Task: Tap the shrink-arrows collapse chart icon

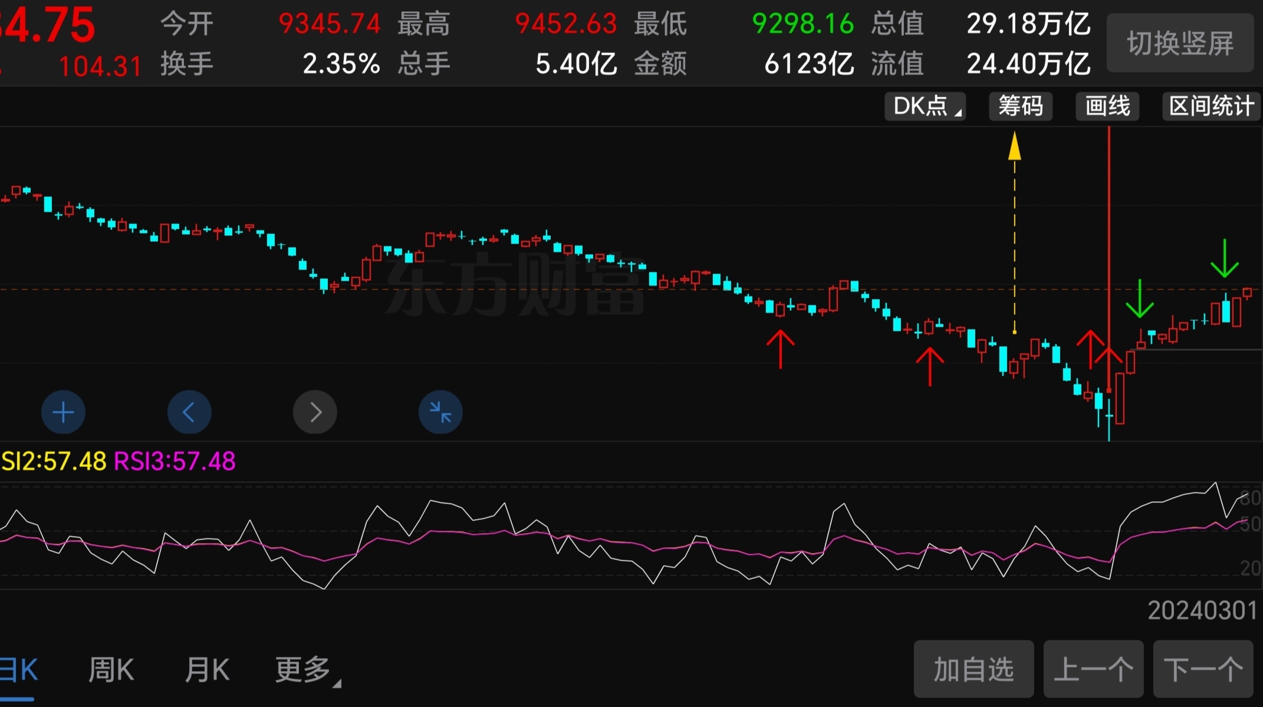Action: point(440,412)
